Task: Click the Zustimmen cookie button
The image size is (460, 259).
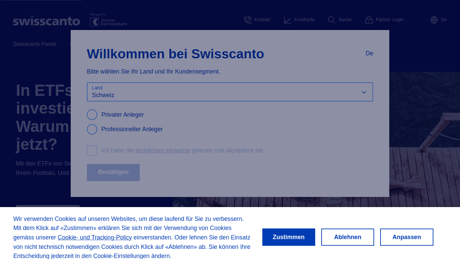Action: pyautogui.click(x=289, y=237)
